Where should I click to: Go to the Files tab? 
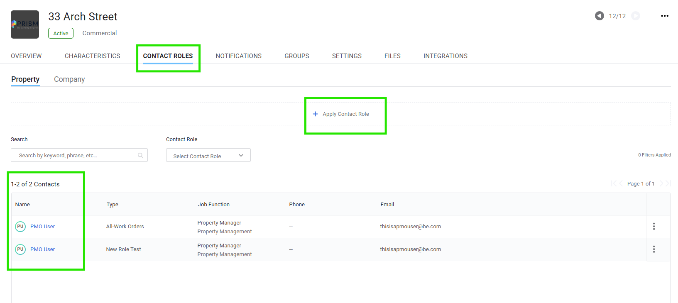[392, 56]
